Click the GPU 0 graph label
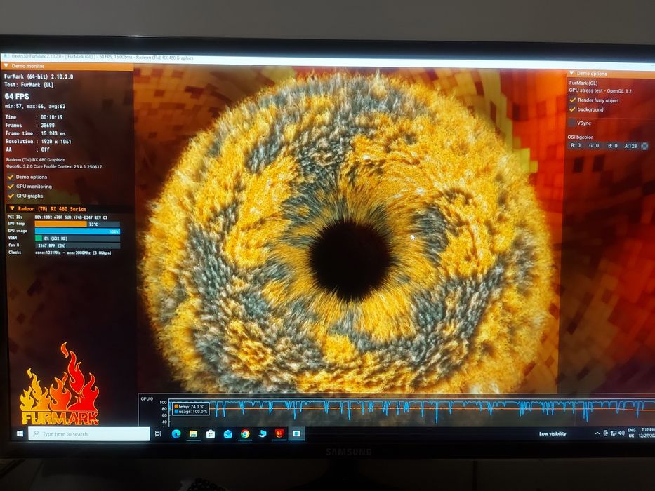 click(147, 398)
